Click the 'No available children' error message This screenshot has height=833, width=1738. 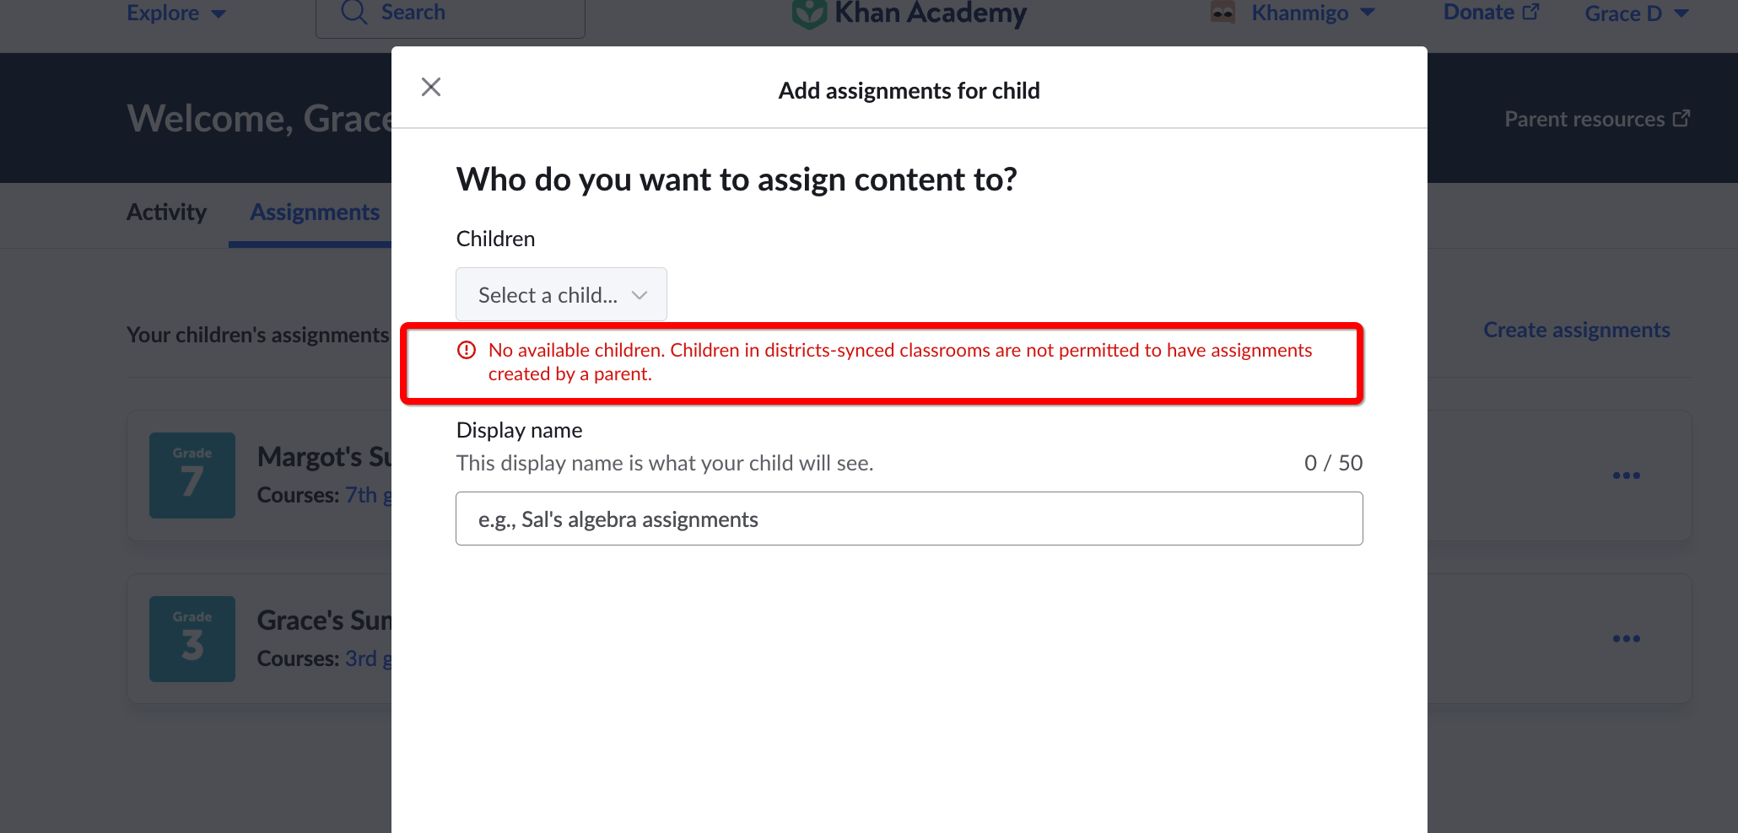click(900, 362)
